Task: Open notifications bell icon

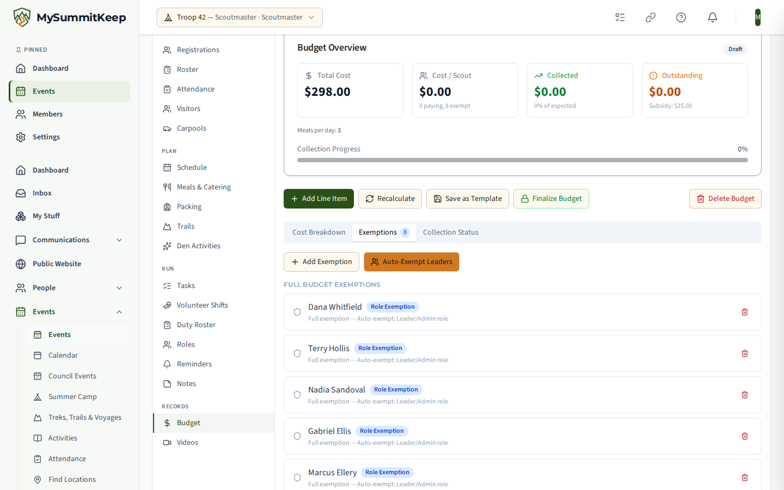Action: pos(713,17)
